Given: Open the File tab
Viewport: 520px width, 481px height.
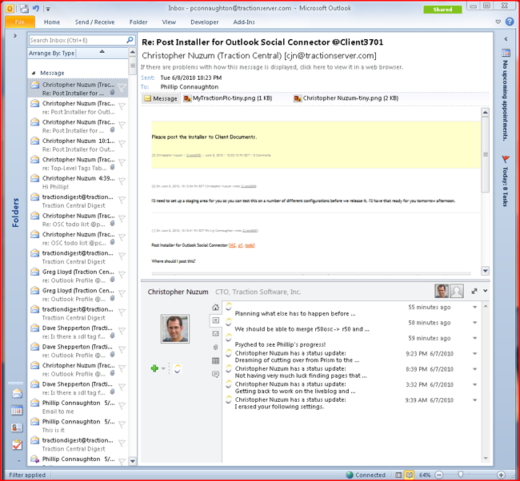Looking at the screenshot, I should click(x=19, y=22).
